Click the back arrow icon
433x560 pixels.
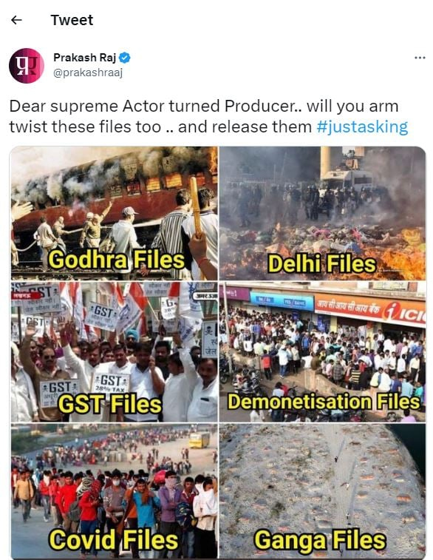pos(16,20)
